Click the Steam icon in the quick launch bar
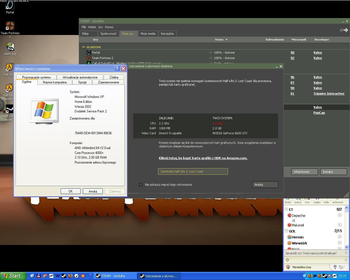350x280 pixels. tap(64, 276)
